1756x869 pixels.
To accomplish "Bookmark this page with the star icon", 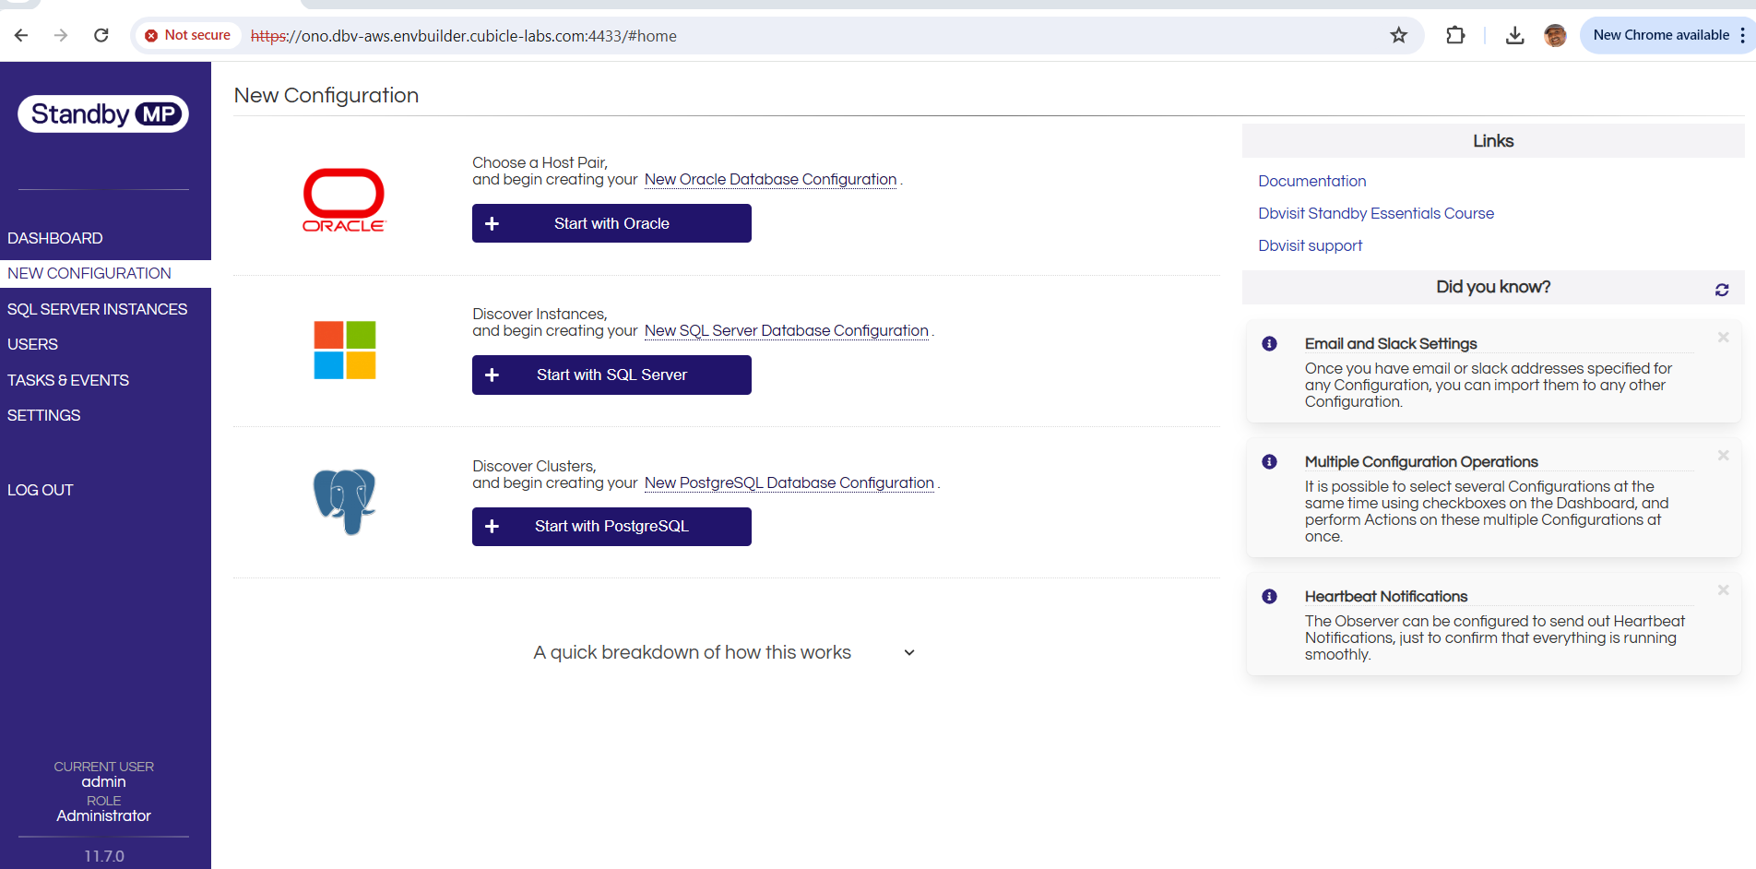I will click(x=1399, y=35).
